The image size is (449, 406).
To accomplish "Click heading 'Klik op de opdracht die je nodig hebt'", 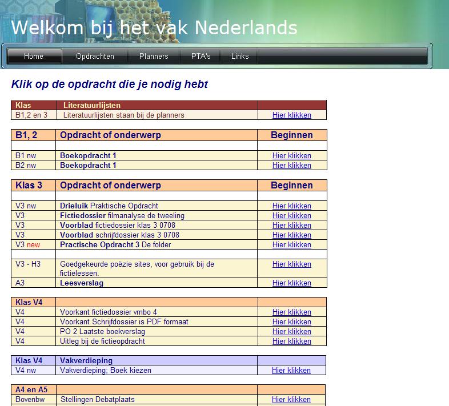I will coord(109,84).
